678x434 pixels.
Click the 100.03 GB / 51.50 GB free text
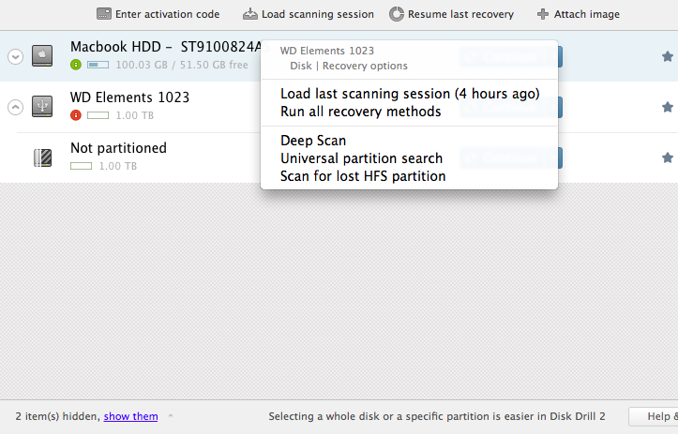click(182, 65)
